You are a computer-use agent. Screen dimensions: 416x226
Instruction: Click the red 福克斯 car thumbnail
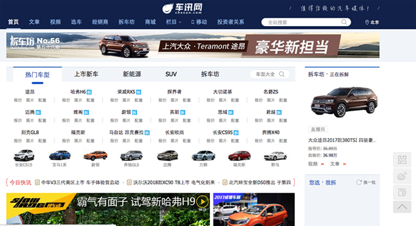[x=239, y=156]
